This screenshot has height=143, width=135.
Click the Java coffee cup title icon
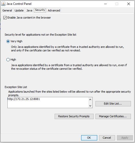(x=3, y=4)
